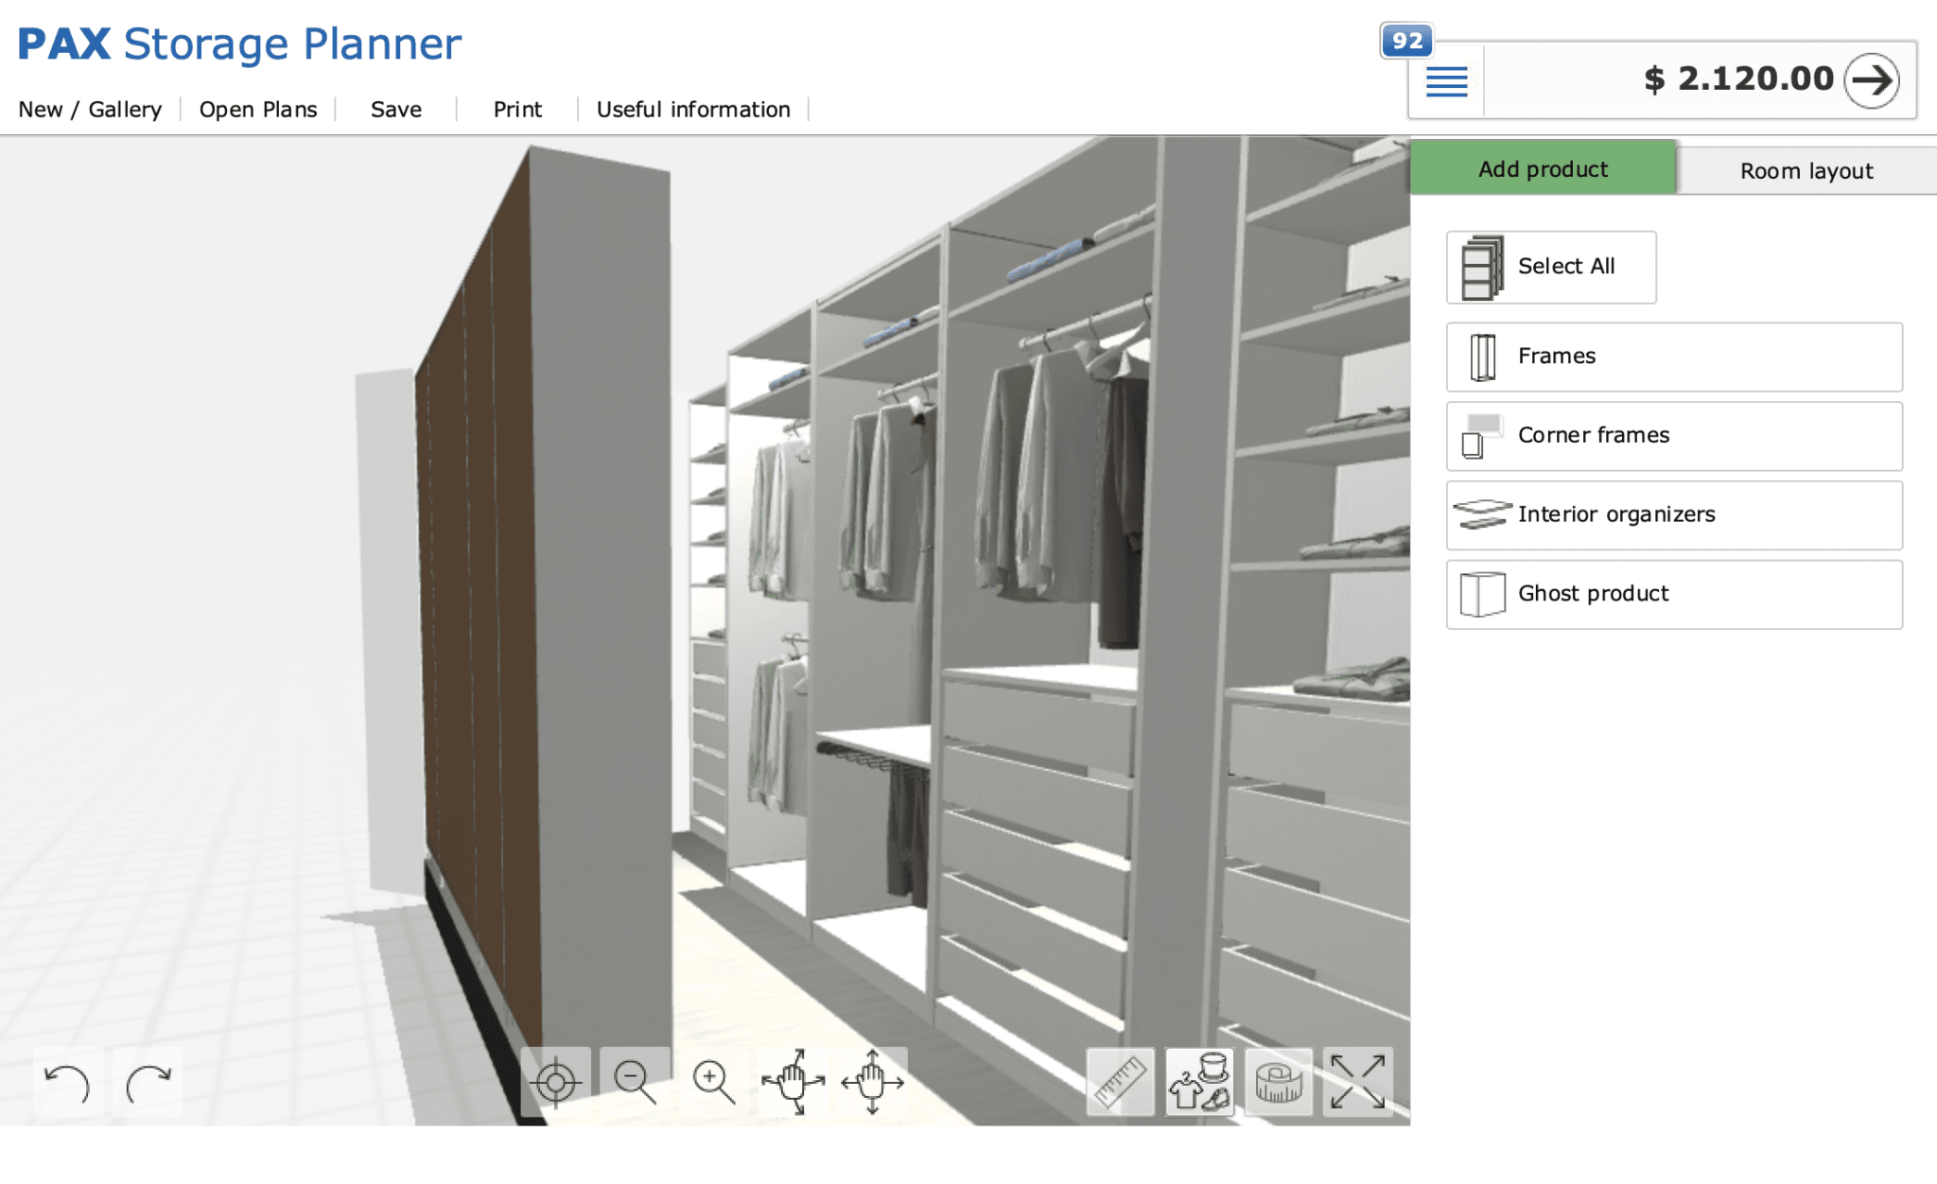
Task: Toggle fullscreen view of the planner
Action: tap(1358, 1081)
